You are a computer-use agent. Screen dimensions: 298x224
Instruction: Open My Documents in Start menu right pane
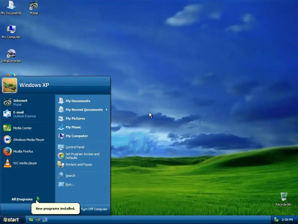[x=83, y=101]
